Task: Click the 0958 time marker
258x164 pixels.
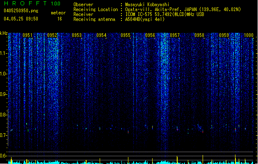Action: tap(199, 35)
